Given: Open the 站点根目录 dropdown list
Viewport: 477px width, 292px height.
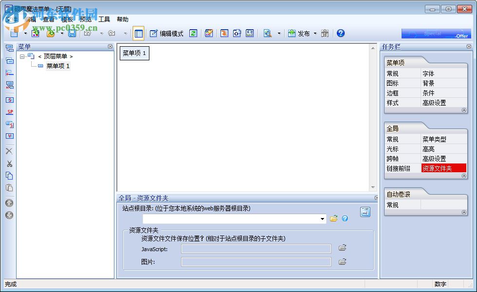Looking at the screenshot, I should click(322, 219).
